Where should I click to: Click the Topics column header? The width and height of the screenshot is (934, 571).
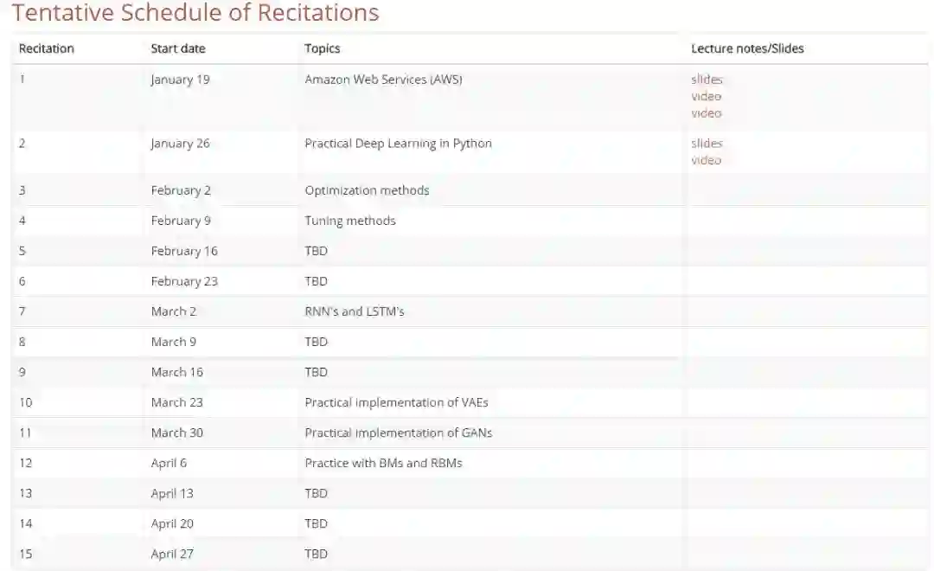pos(323,48)
